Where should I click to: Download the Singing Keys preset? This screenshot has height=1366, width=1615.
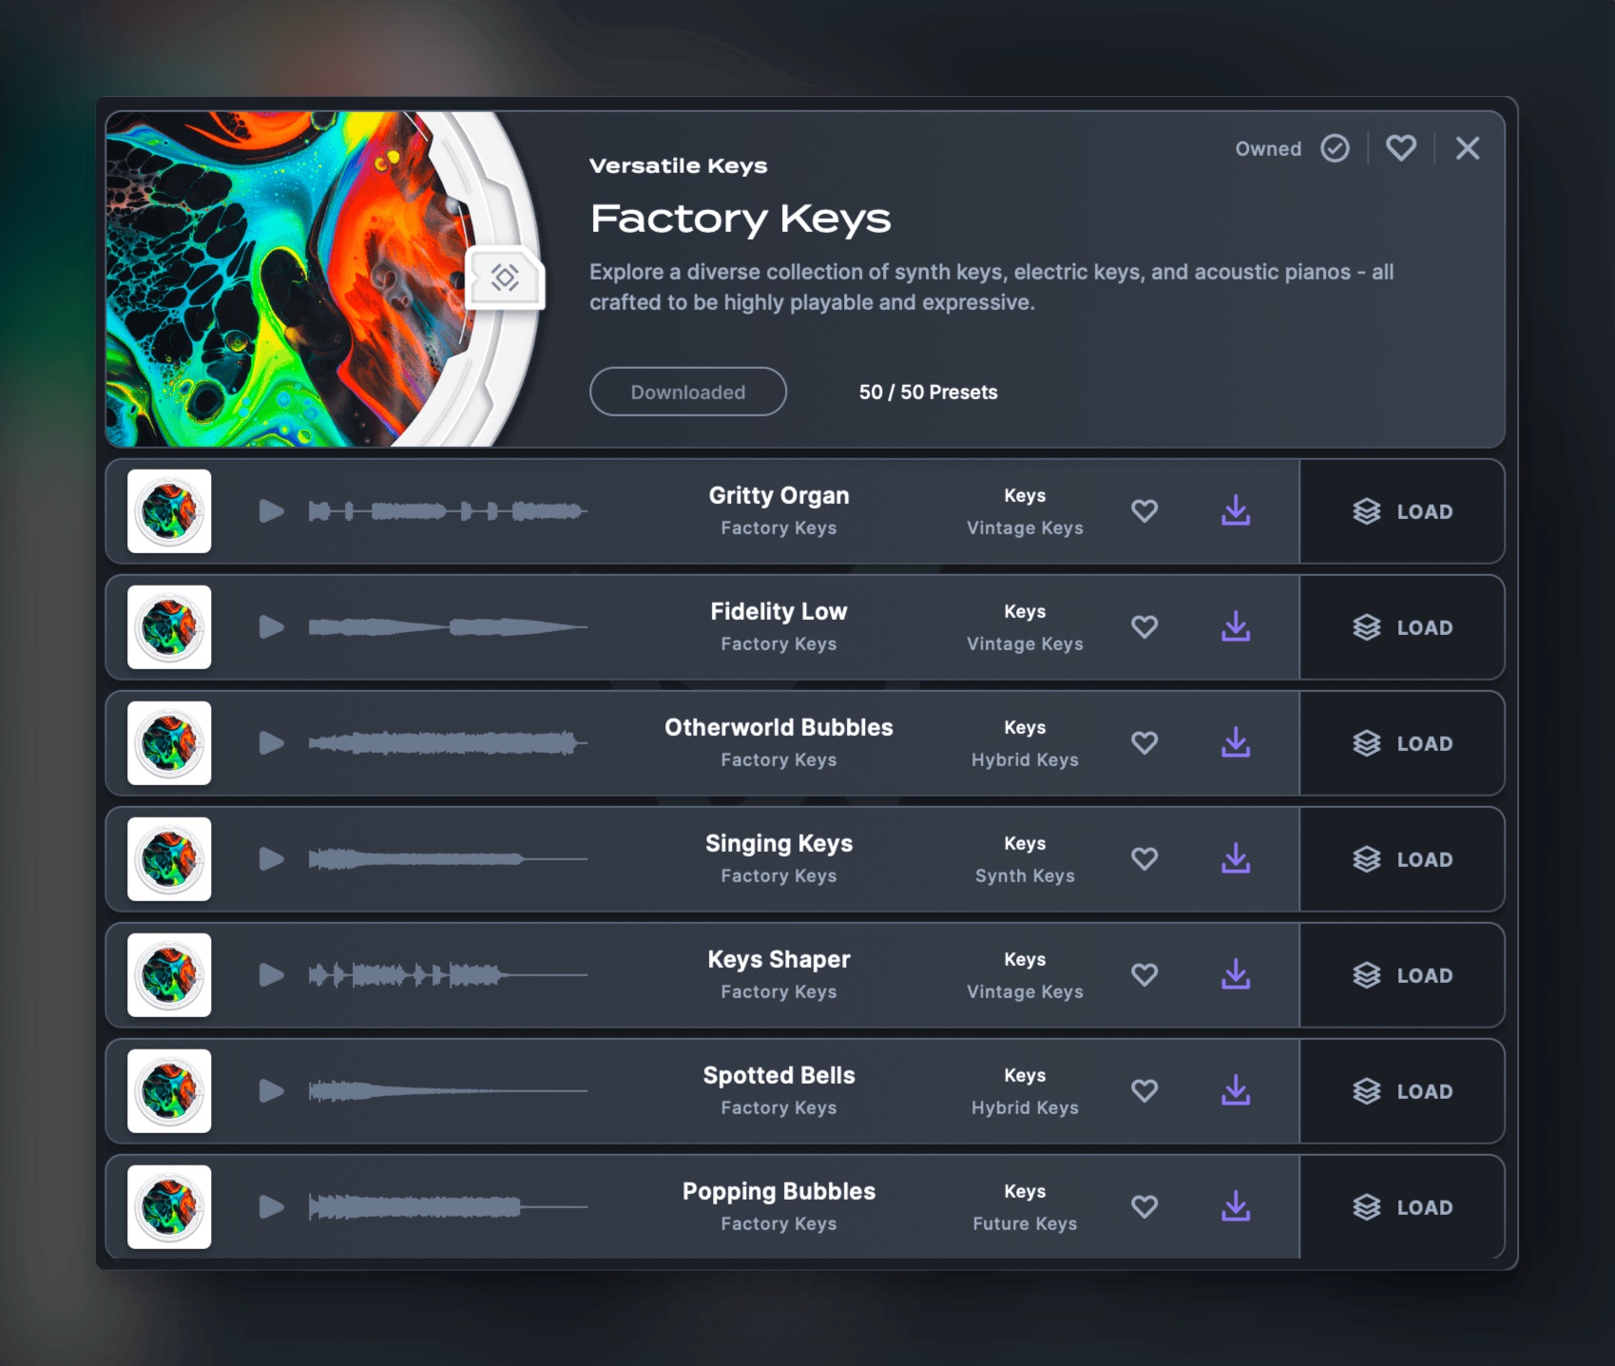pyautogui.click(x=1236, y=858)
